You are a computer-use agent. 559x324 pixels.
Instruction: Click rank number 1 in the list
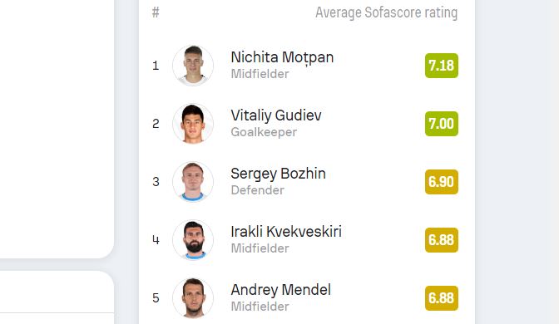click(x=156, y=66)
